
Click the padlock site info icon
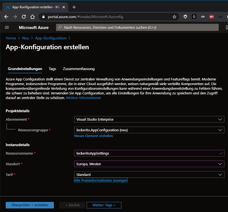coord(43,17)
